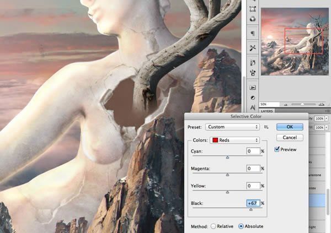Viewport: 331px width, 233px height.
Task: Open the Paragraph panel icon
Action: point(253,33)
